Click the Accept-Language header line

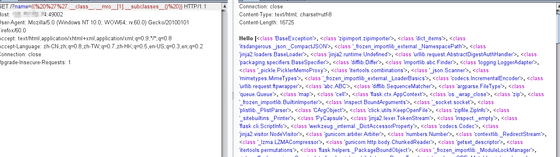(x=101, y=46)
